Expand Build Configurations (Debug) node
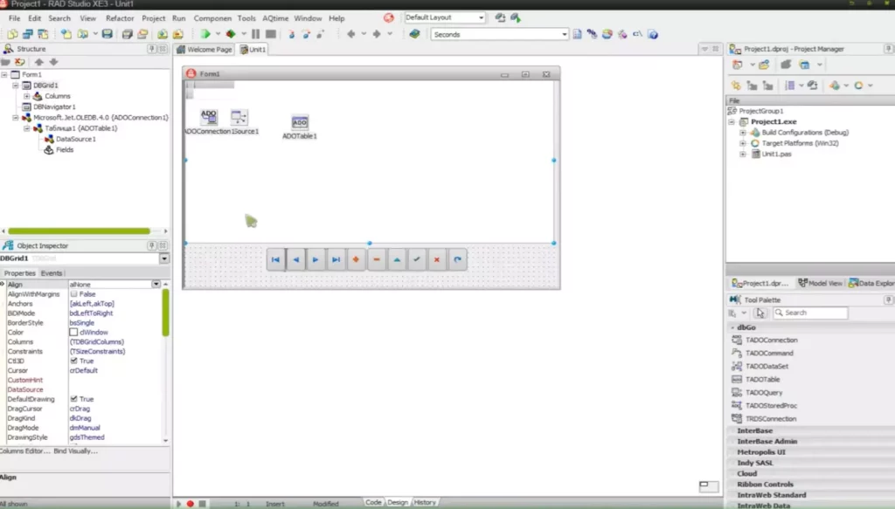895x509 pixels. click(x=743, y=133)
